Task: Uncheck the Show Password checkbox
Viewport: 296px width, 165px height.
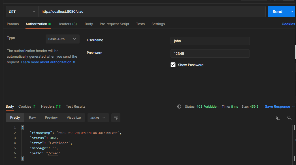Action: pos(173,65)
